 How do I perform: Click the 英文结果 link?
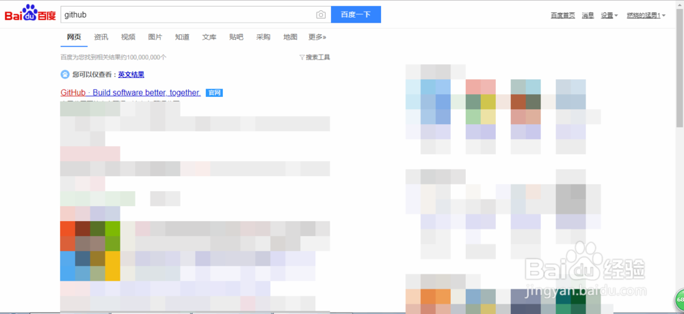click(131, 74)
